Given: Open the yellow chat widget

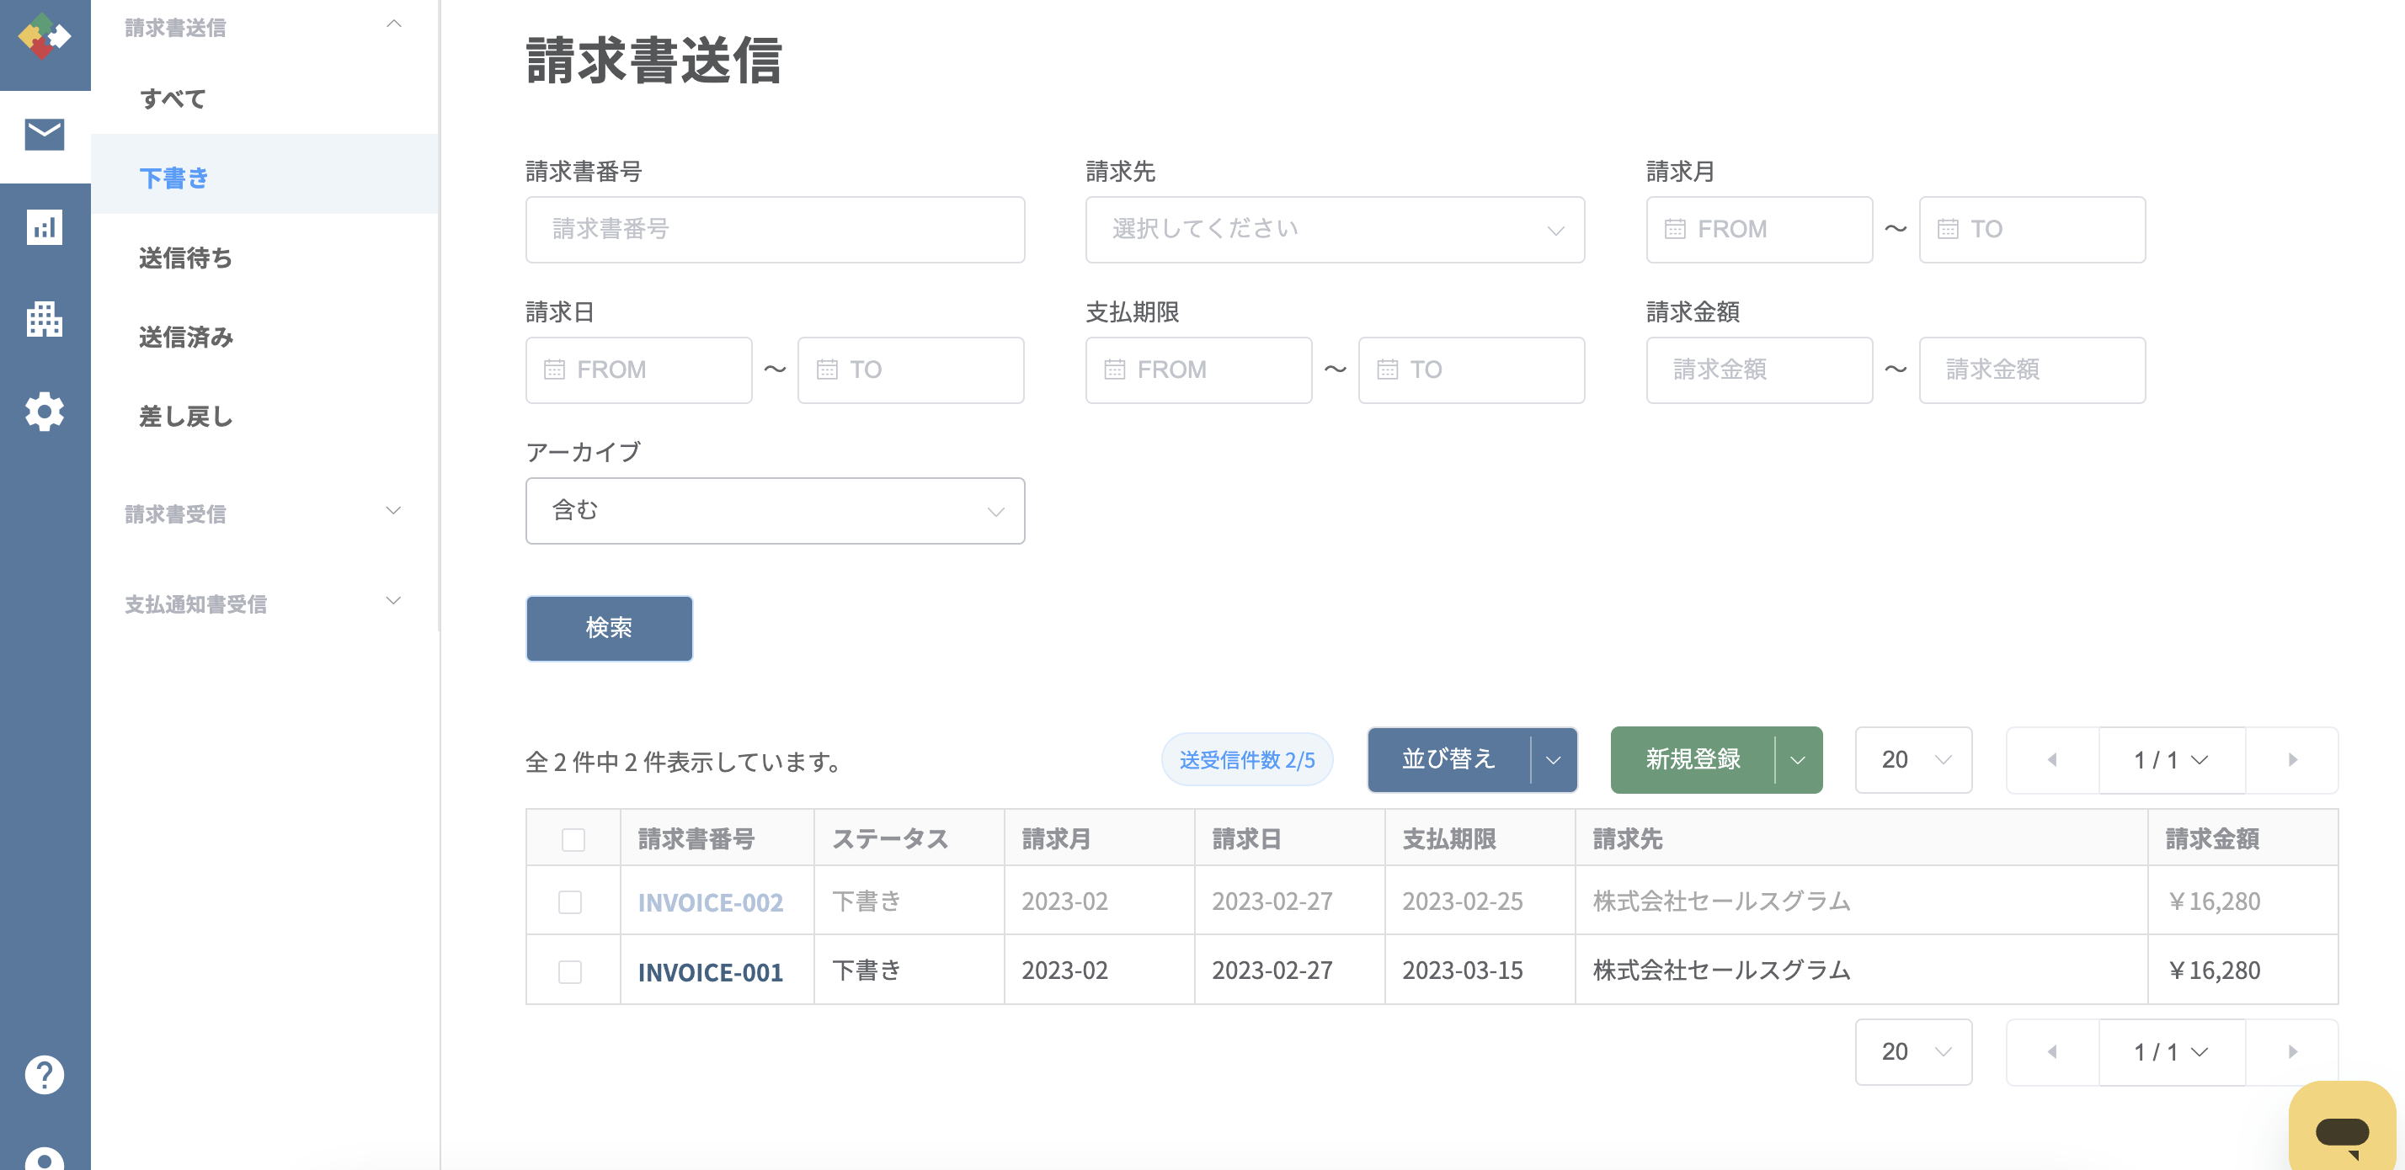Looking at the screenshot, I should coord(2343,1127).
